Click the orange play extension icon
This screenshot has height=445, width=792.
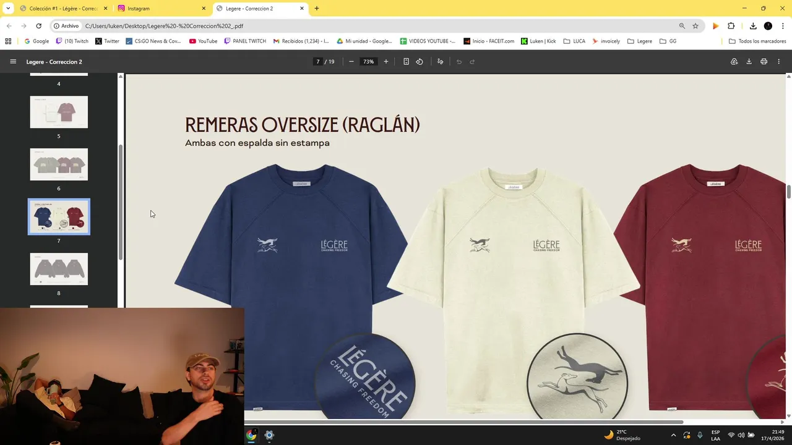716,26
